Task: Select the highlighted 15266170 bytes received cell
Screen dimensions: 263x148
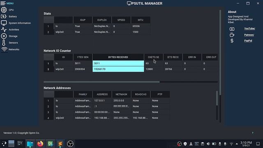Action: [118, 69]
